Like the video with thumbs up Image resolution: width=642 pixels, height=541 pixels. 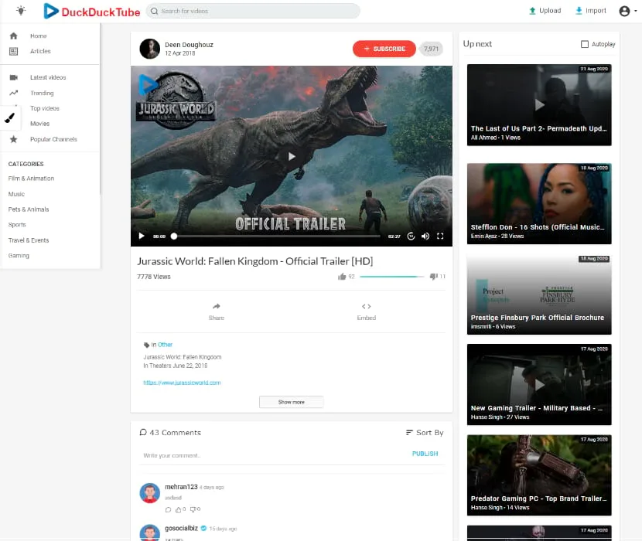[x=342, y=277]
